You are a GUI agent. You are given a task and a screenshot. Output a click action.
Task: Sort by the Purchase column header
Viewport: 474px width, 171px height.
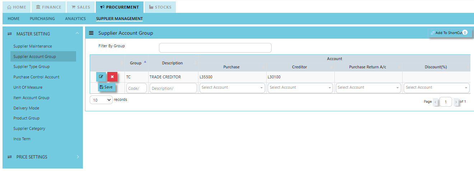[232, 67]
